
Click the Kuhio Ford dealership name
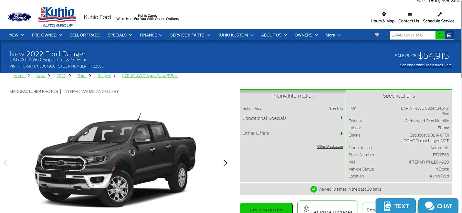pos(97,17)
